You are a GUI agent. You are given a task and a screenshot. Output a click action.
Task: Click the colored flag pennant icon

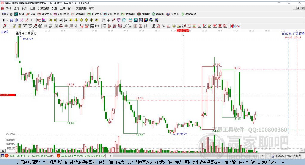44,20
